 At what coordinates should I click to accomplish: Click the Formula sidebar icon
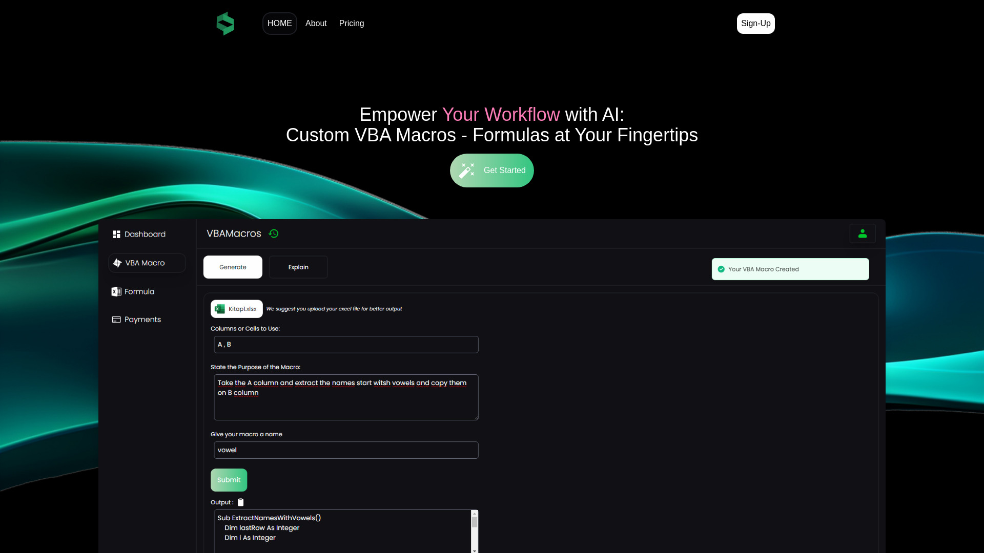pyautogui.click(x=116, y=292)
